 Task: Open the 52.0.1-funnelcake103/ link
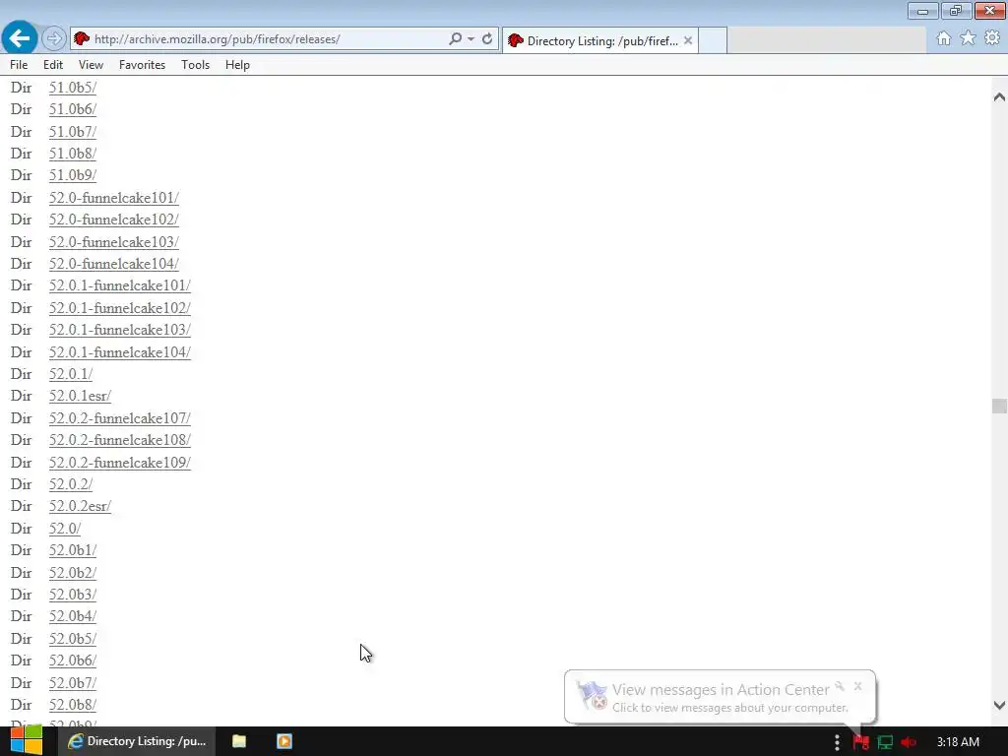119,330
